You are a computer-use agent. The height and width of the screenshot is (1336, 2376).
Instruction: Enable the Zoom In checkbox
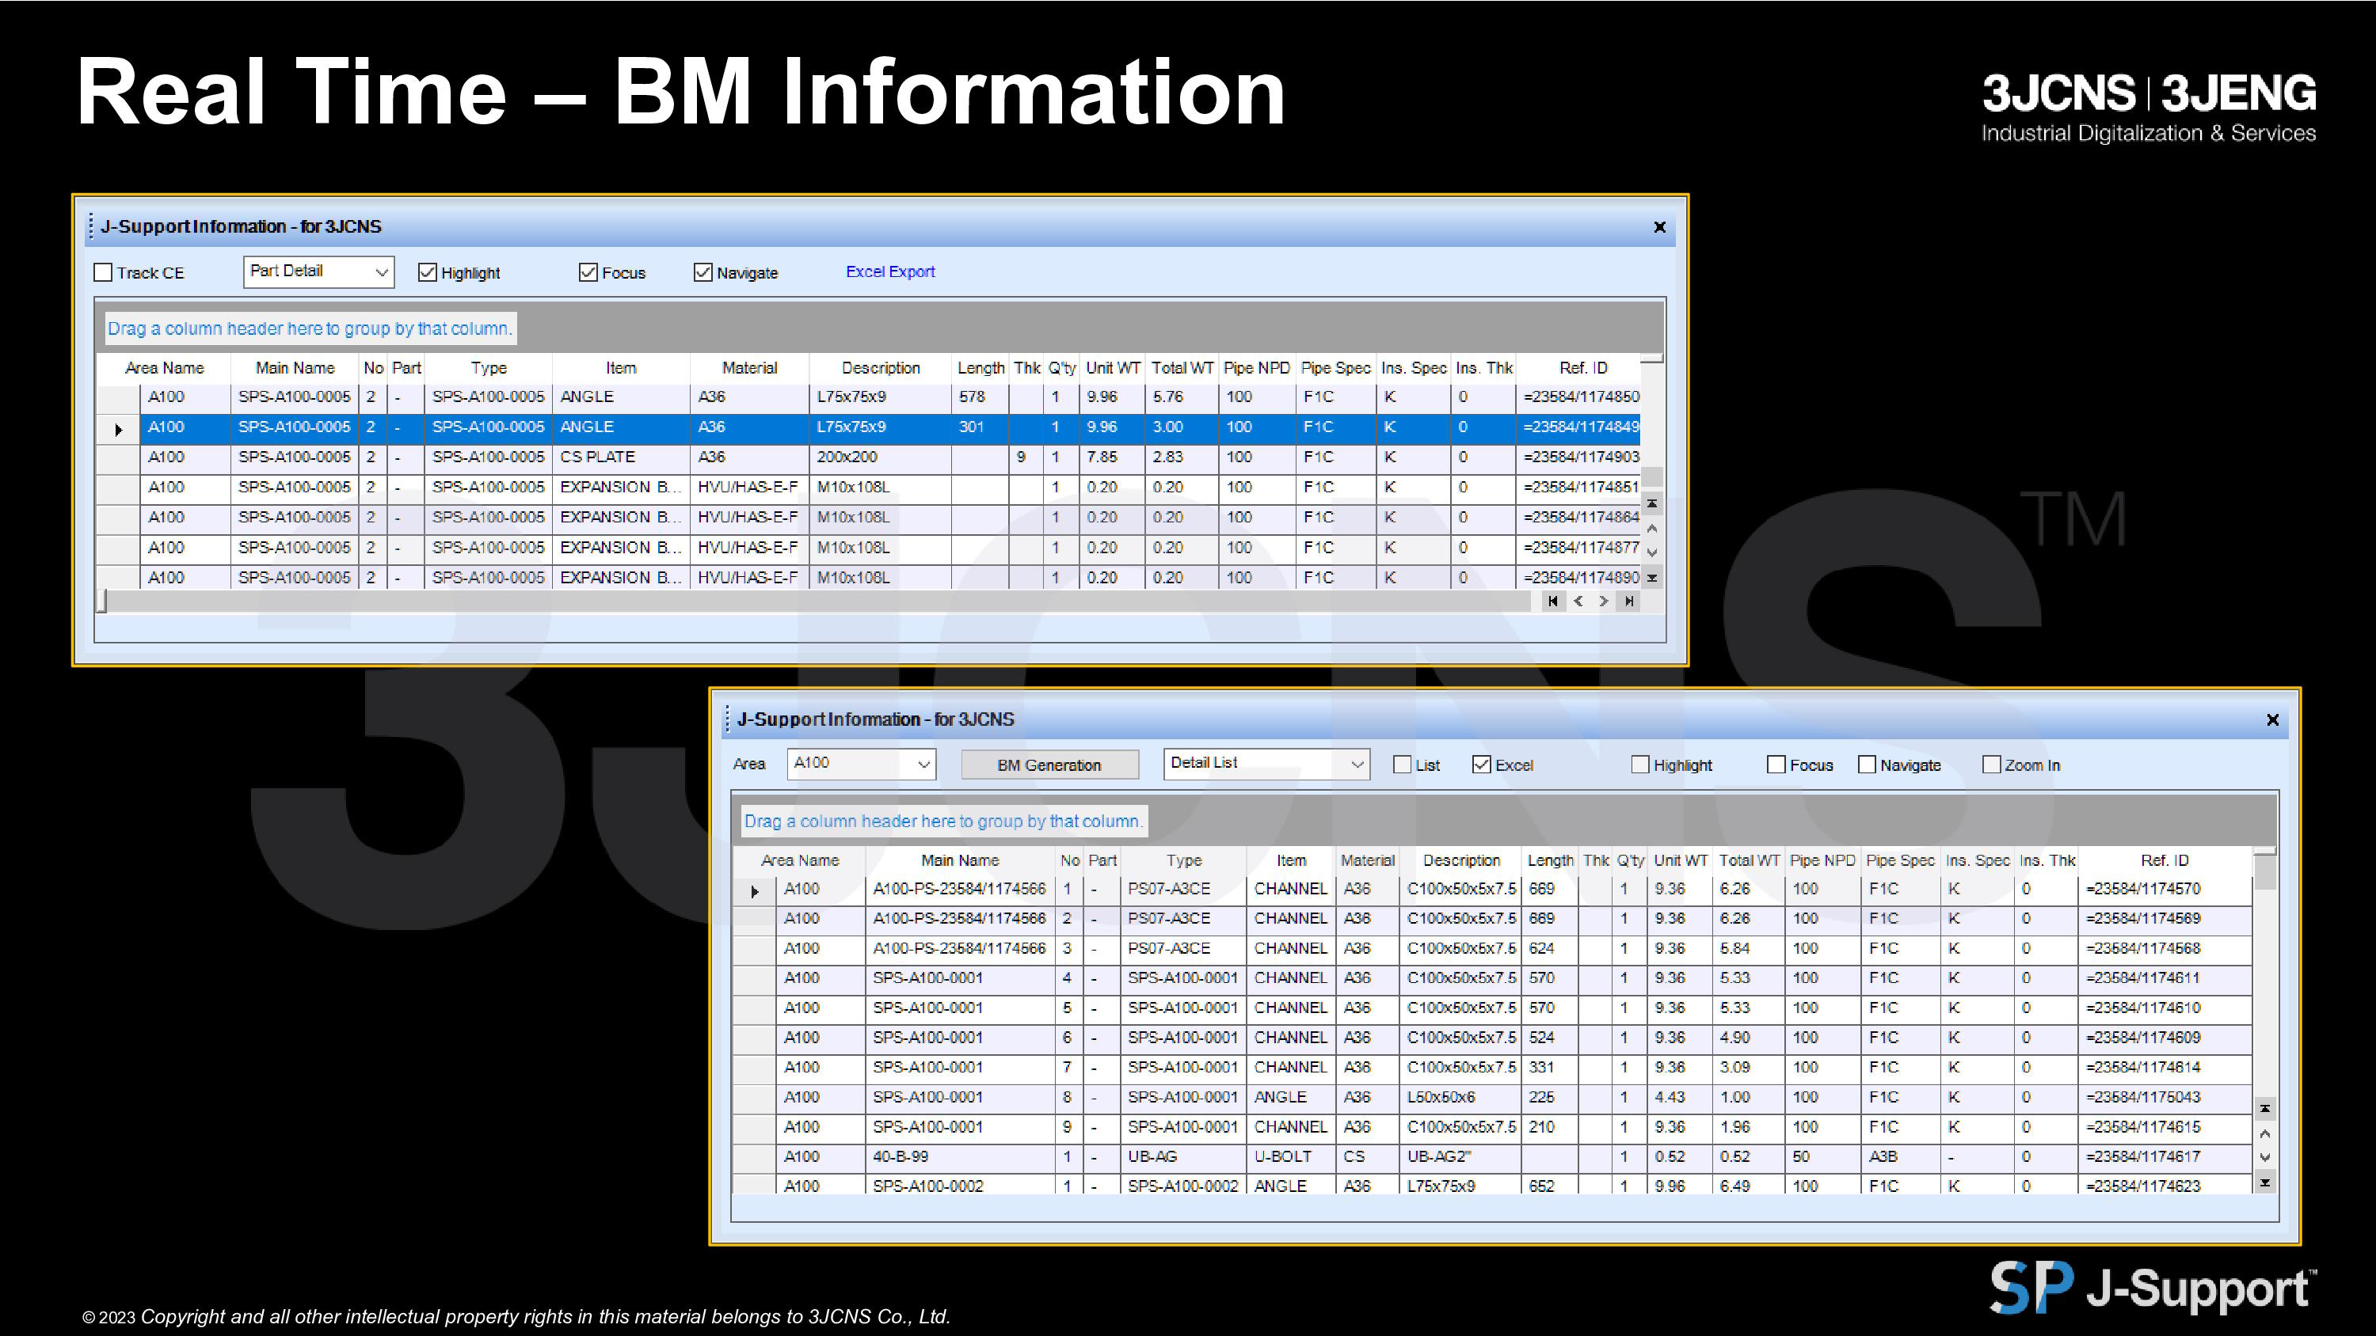point(1991,765)
